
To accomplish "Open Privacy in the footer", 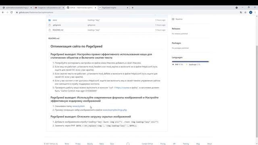I will click(x=78, y=144).
